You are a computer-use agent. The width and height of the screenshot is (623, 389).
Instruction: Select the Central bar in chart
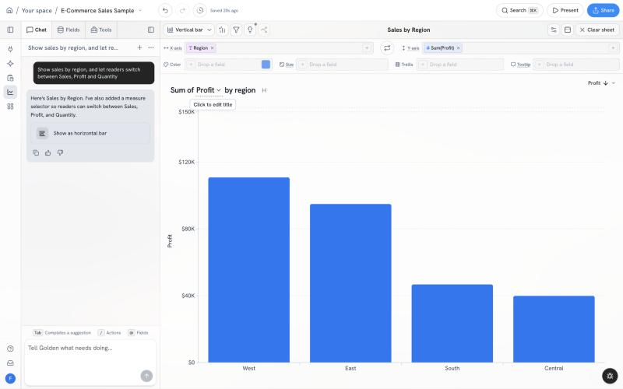pyautogui.click(x=554, y=329)
